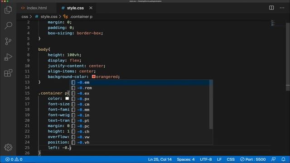Click 'justify-content' on line 10
Image resolution: width=290 pixels, height=163 pixels.
(x=66, y=66)
